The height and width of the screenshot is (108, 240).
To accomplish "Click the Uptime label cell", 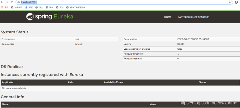I will pyautogui.click(x=127, y=44).
